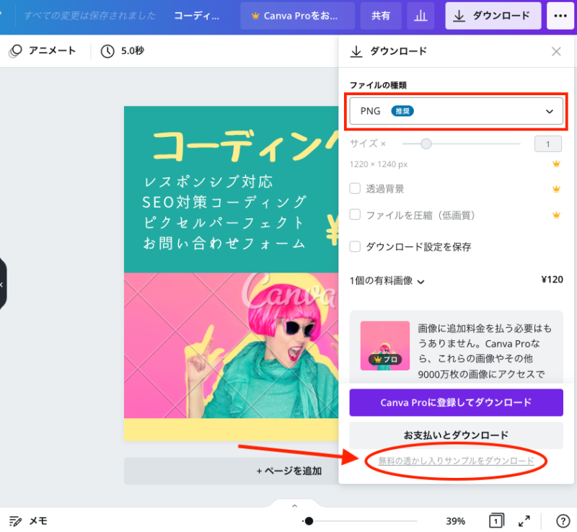Toggle the transparent background (透過背景) checkbox
Viewport: 577px width, 532px height.
point(355,189)
